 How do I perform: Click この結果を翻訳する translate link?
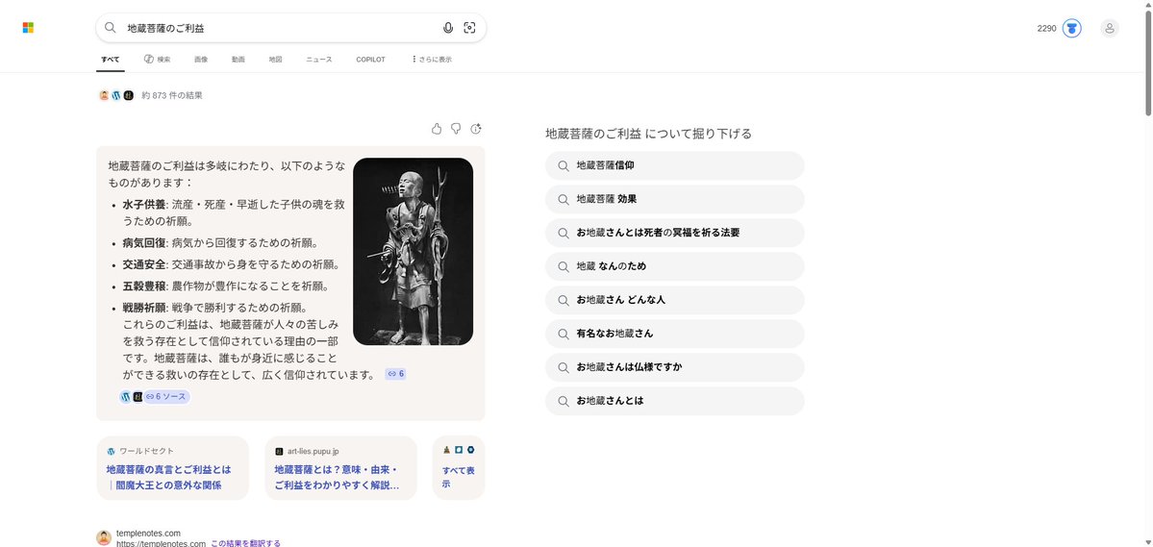(x=245, y=543)
